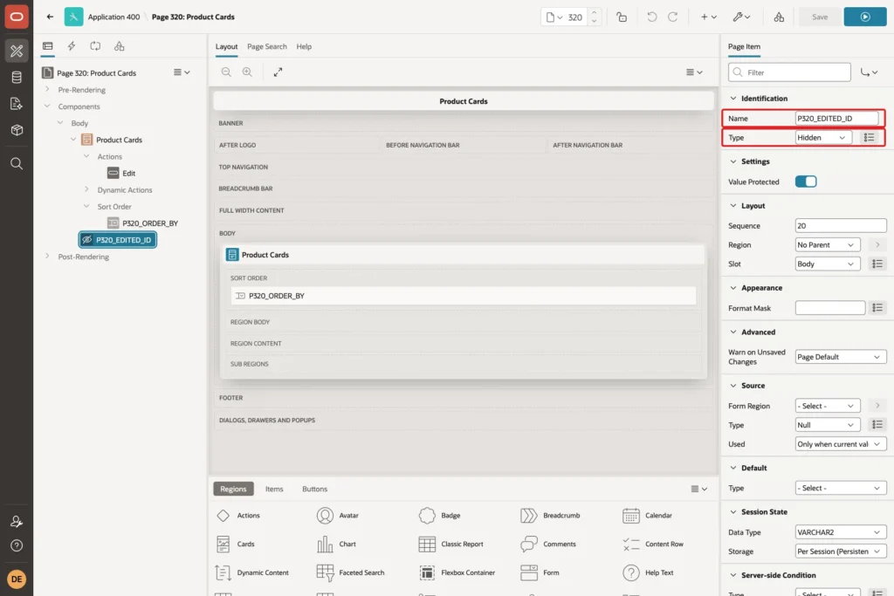Open the Help icon in sidebar
Screen dimensions: 894x596
pos(17,546)
